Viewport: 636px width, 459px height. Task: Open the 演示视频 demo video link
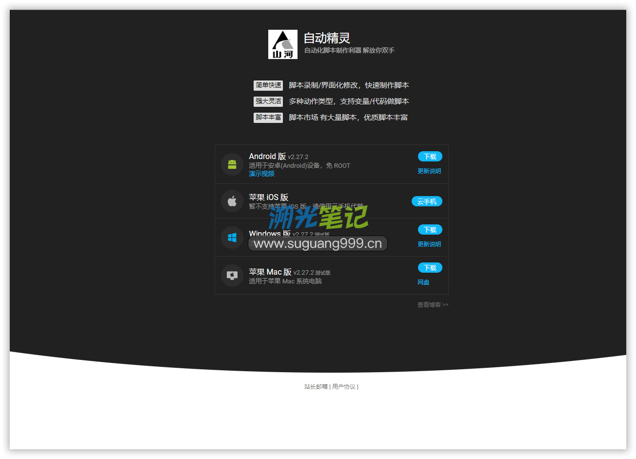coord(261,174)
